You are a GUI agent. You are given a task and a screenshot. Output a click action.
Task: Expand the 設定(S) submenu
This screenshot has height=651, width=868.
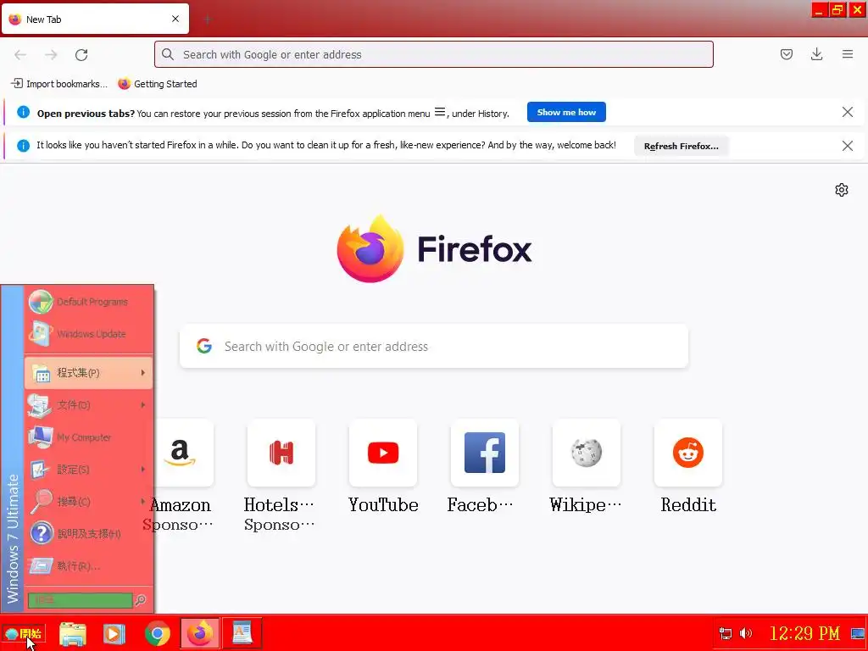point(88,470)
